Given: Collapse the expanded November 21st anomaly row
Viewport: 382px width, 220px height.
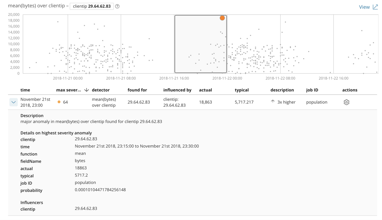Looking at the screenshot, I should pyautogui.click(x=13, y=102).
